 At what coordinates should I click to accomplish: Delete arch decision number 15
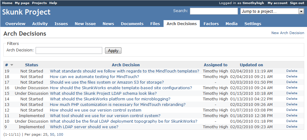[292, 93]
